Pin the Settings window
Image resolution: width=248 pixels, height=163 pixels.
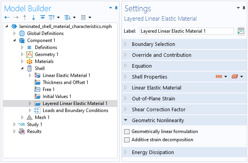click(x=244, y=8)
